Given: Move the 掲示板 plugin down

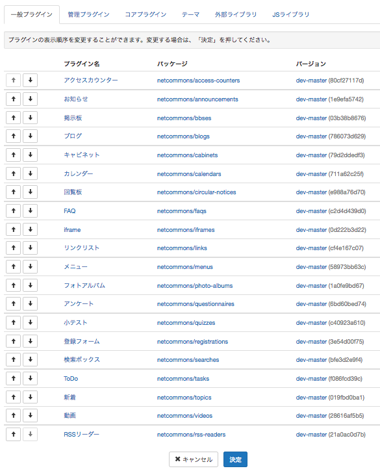Looking at the screenshot, I should (x=30, y=118).
